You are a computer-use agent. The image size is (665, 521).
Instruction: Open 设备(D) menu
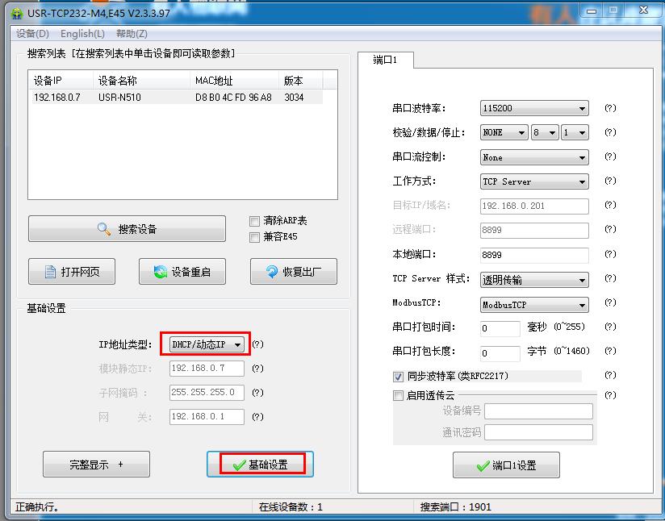click(32, 34)
